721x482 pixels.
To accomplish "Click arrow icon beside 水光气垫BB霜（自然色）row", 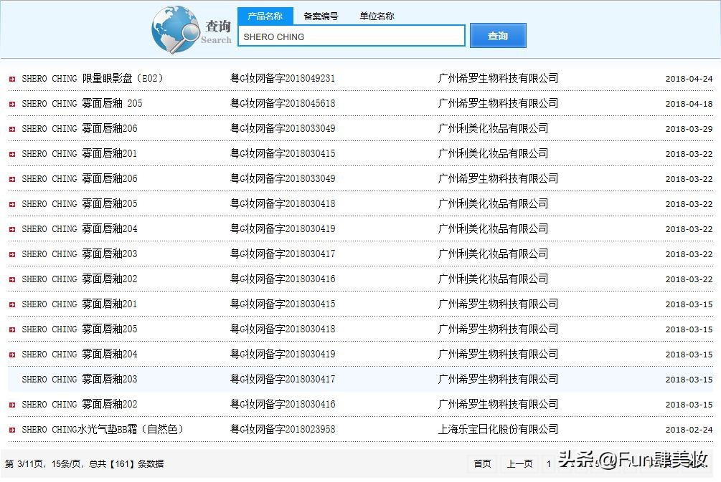I will tap(11, 429).
